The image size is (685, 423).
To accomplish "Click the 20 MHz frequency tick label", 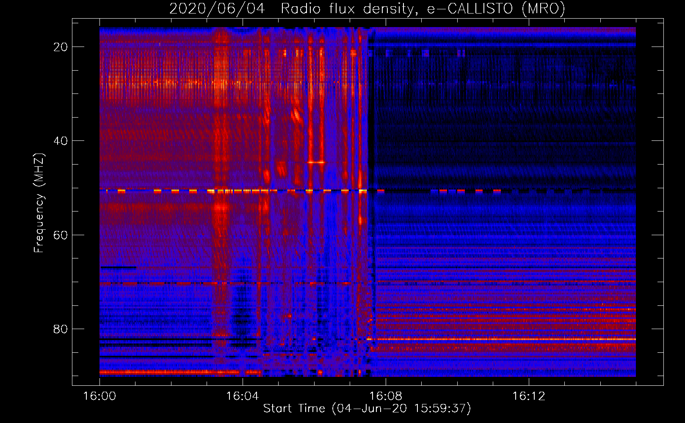I will (61, 47).
